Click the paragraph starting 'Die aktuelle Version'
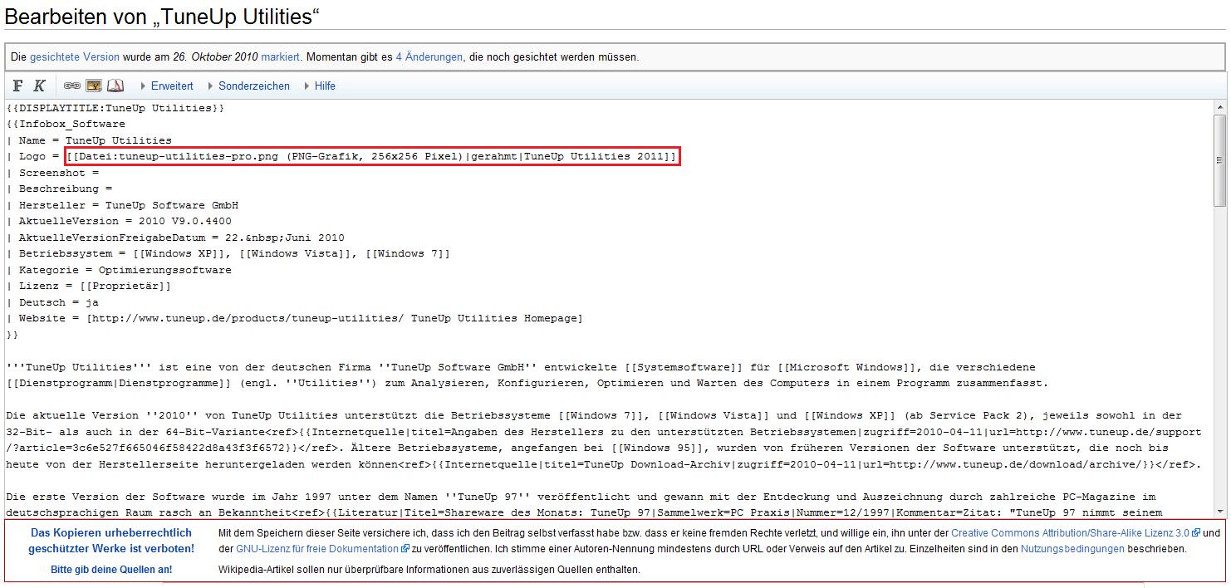 (x=604, y=440)
